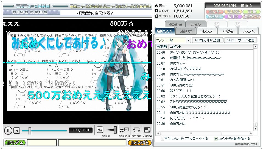Click the @ボタン可 pill button

pyautogui.click(x=251, y=16)
